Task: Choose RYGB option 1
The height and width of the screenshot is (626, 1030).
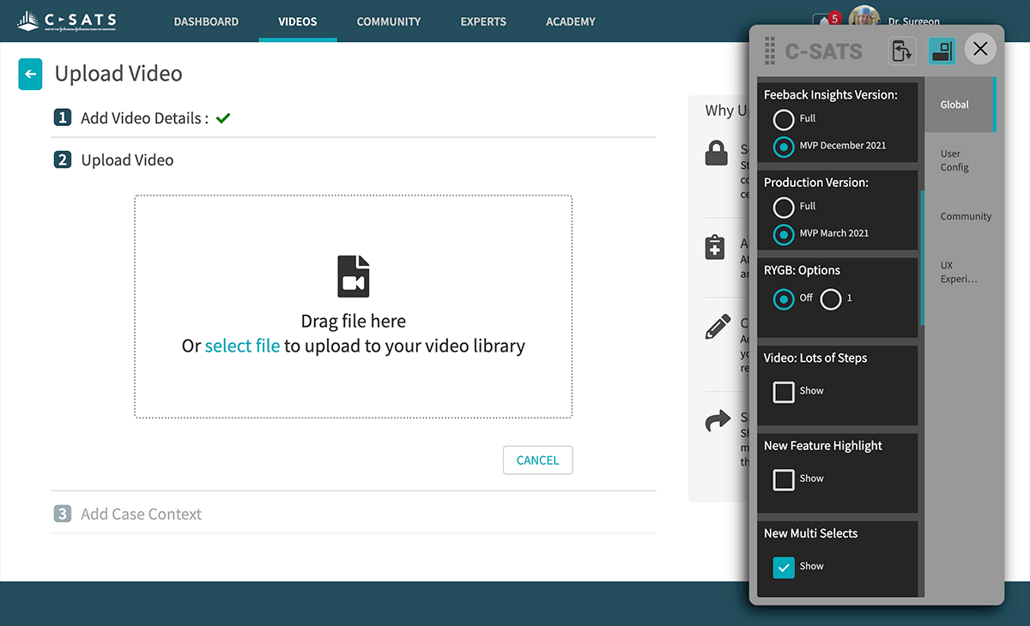Action: (x=831, y=298)
